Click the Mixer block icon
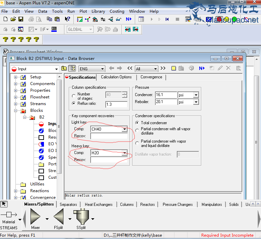 [35, 217]
